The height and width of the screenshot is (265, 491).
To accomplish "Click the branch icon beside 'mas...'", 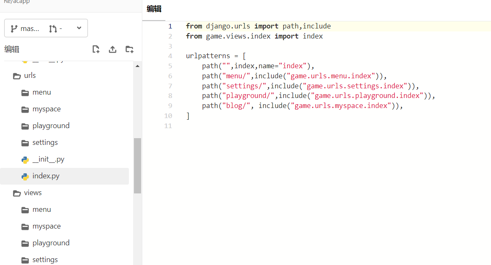I will pos(14,28).
